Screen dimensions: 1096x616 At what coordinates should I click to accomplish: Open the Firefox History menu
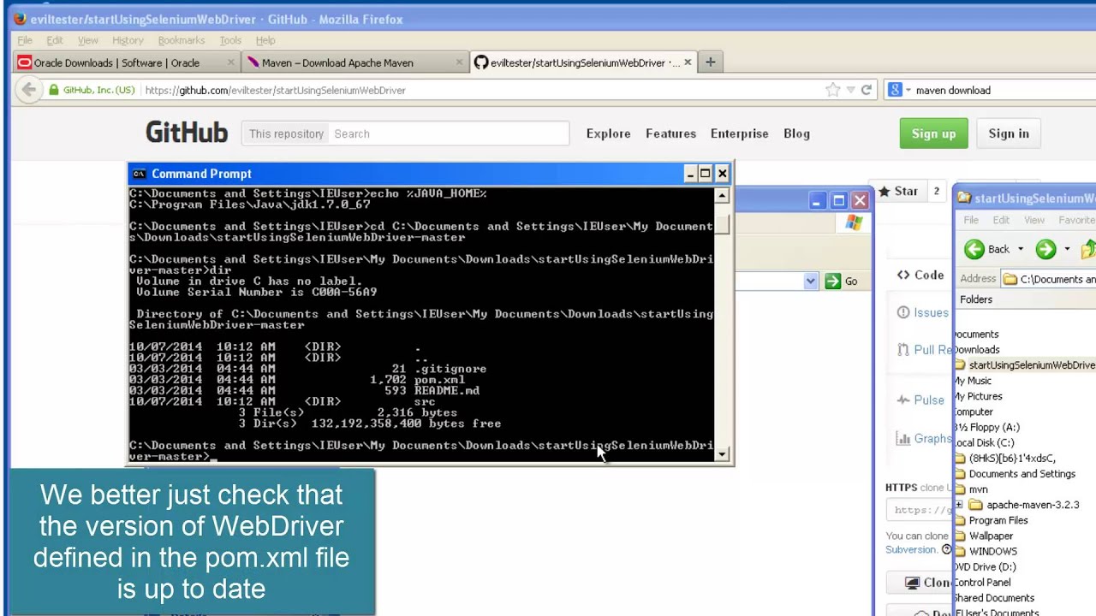pyautogui.click(x=128, y=40)
